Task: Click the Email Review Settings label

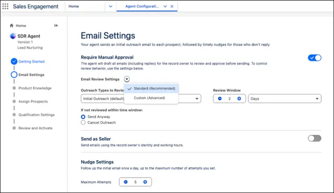Action: [x=100, y=79]
